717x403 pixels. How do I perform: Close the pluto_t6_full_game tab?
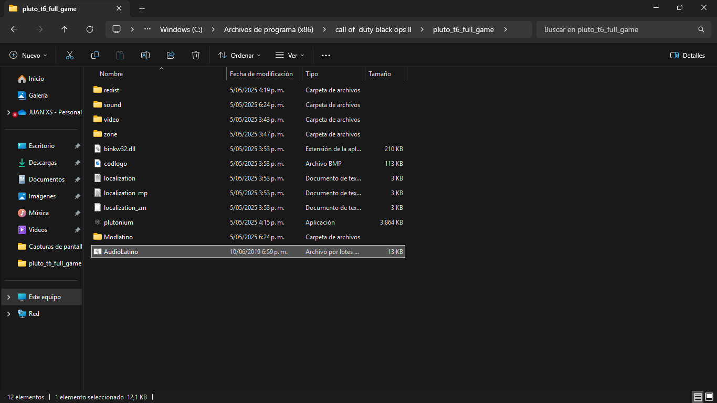(119, 8)
